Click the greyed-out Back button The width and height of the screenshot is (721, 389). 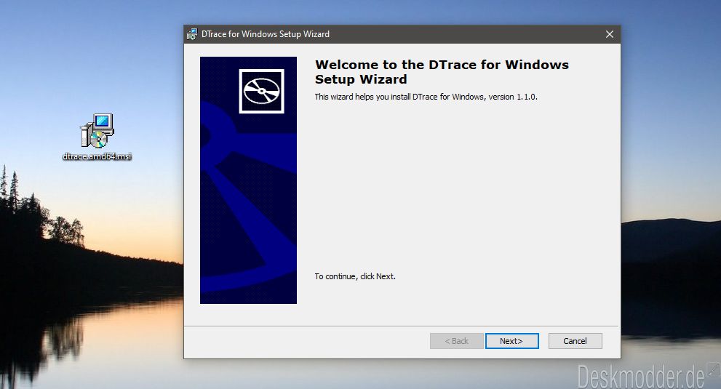coord(456,341)
